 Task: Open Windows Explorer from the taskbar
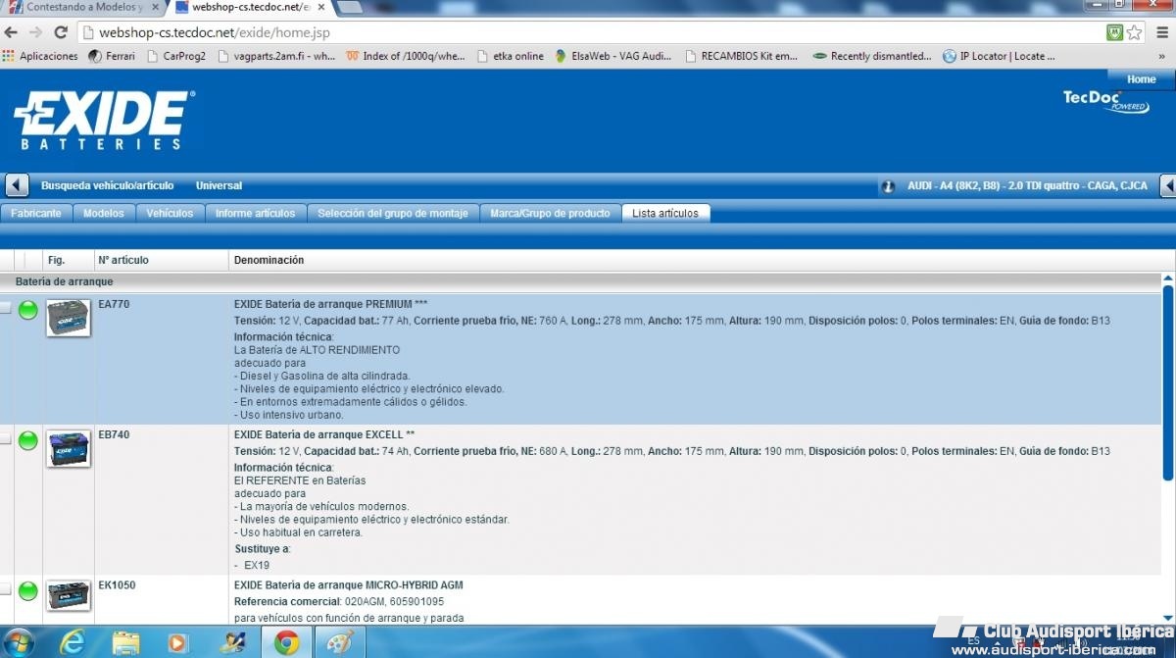tap(126, 642)
